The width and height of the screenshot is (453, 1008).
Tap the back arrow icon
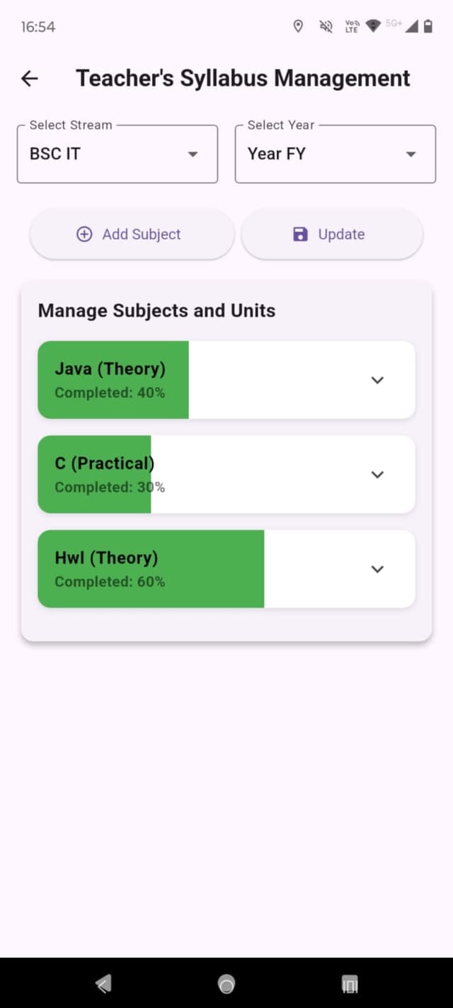click(x=30, y=79)
